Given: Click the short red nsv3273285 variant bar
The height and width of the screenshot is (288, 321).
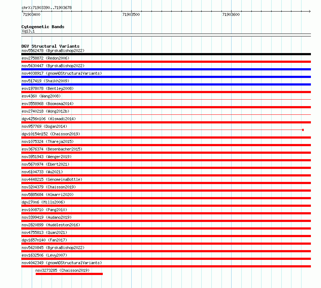Looking at the screenshot, I should pos(69,274).
